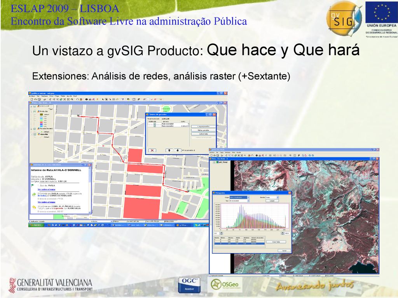Click the Generalitat Valenciana logo
Image resolution: width=398 pixels, height=298 pixels.
[51, 285]
